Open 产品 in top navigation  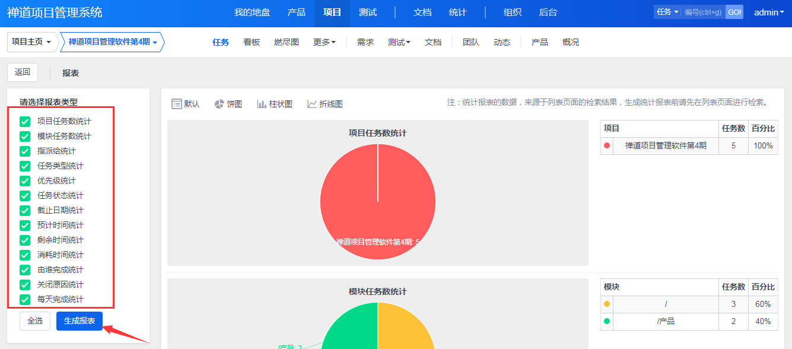pyautogui.click(x=297, y=12)
